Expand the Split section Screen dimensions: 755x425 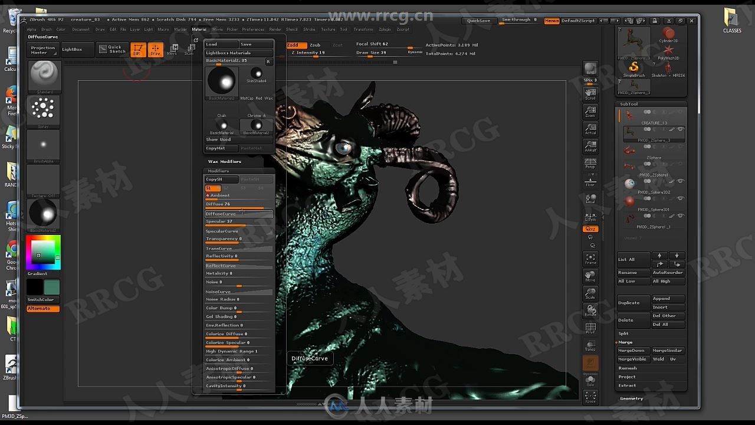(x=623, y=334)
